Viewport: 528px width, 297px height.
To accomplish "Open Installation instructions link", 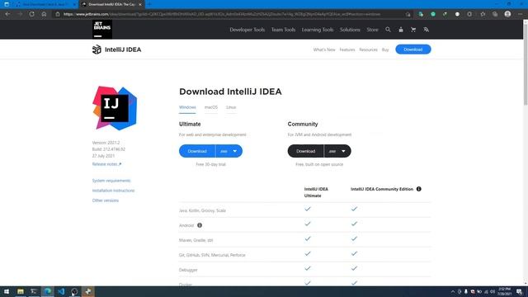I will click(113, 191).
